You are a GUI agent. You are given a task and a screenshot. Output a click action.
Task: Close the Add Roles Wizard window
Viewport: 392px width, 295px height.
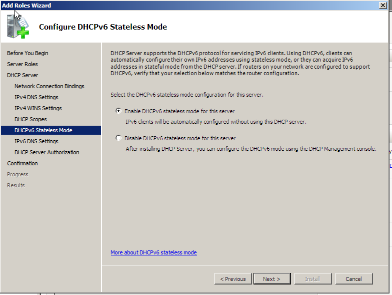point(383,5)
